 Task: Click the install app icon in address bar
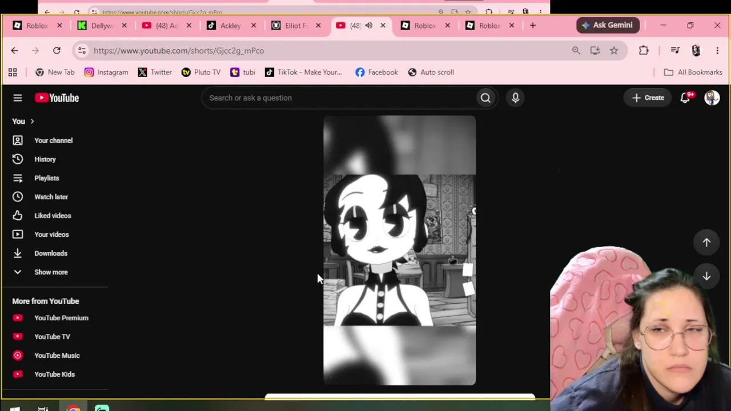coord(595,51)
